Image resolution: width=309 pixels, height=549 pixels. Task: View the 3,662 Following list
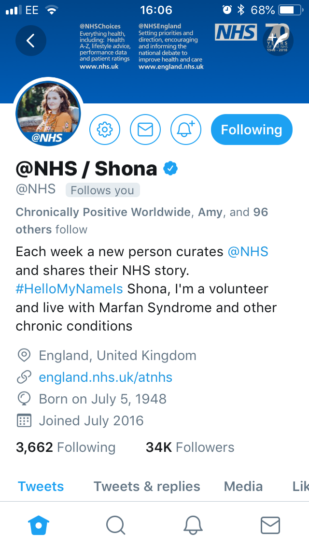pyautogui.click(x=66, y=448)
